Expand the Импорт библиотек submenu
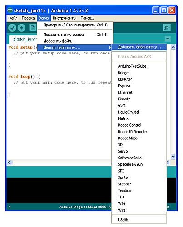This screenshot has width=183, height=227. (75, 48)
